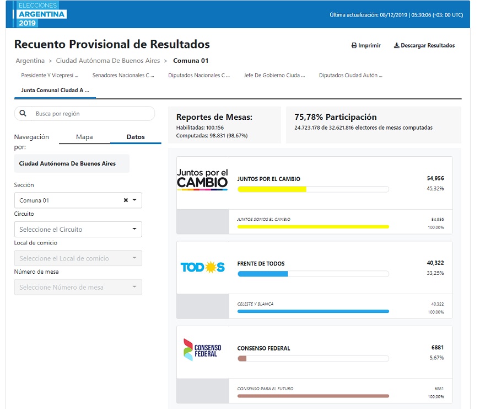Viewport: 496px width, 409px height.
Task: Click the Juntos por el Cambio party logo
Action: (202, 179)
